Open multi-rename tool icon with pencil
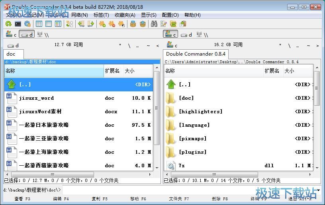 click(164, 24)
